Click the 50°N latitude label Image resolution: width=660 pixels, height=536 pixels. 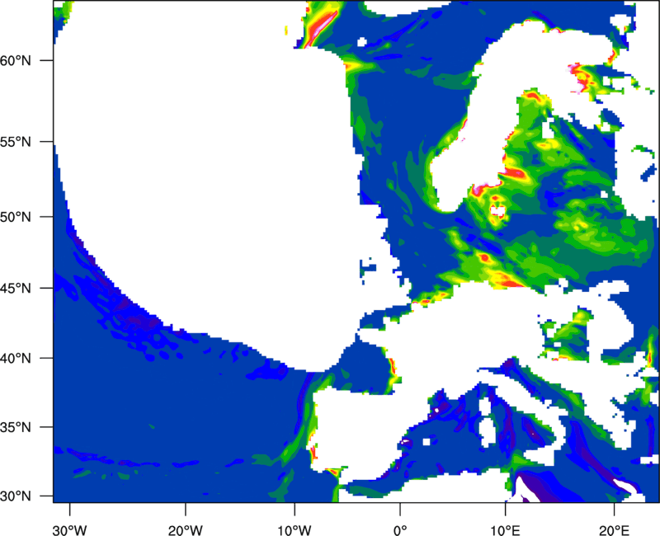(16, 217)
